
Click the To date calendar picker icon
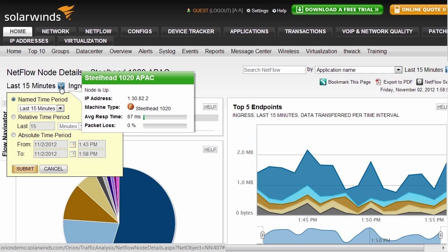pos(73,154)
